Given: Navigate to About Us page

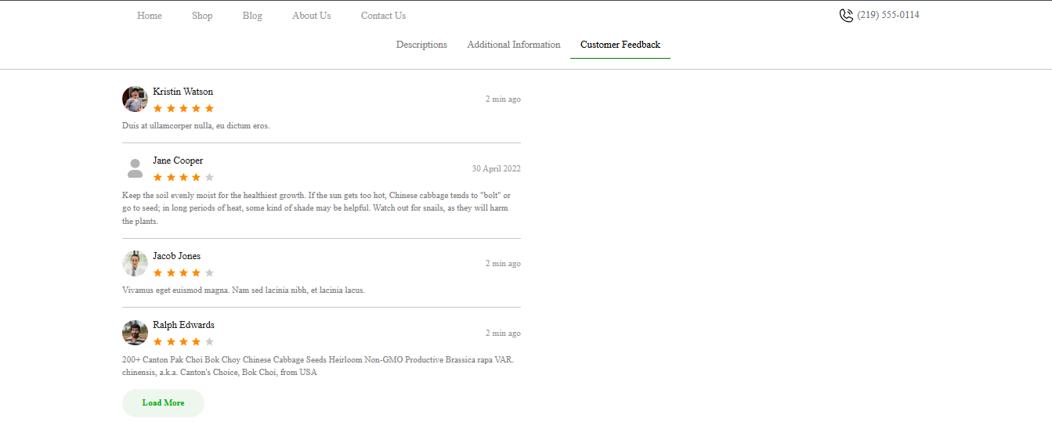Looking at the screenshot, I should 311,16.
